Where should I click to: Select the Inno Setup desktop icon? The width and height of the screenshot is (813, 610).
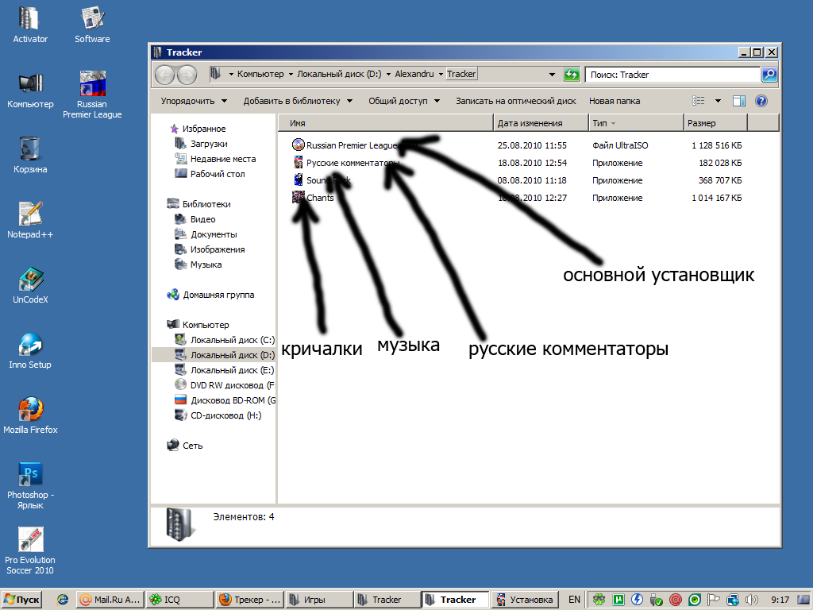[30, 350]
